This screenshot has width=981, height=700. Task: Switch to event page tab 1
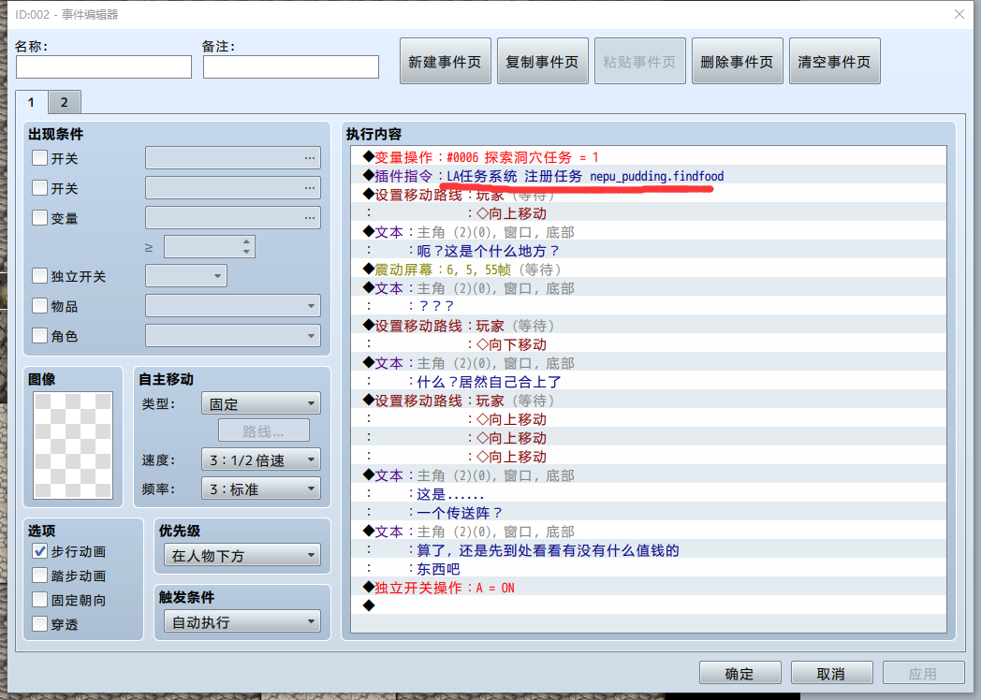(x=31, y=102)
